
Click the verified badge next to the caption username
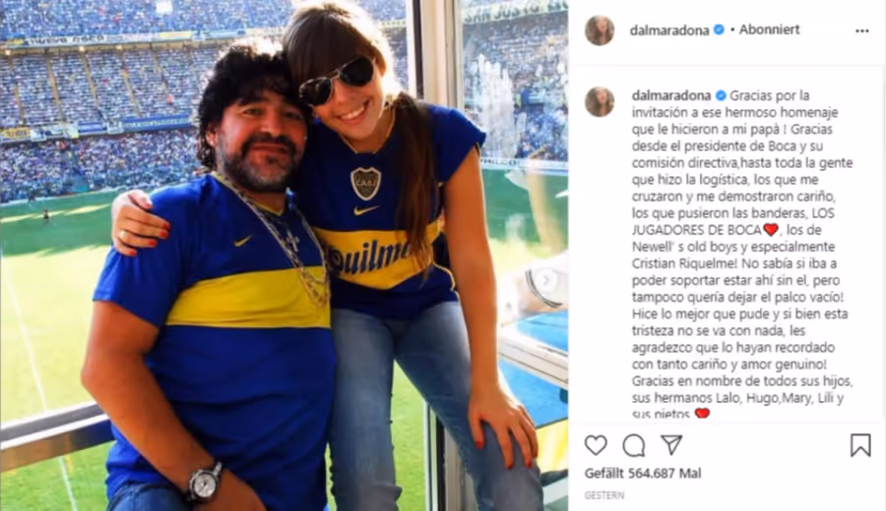(721, 95)
